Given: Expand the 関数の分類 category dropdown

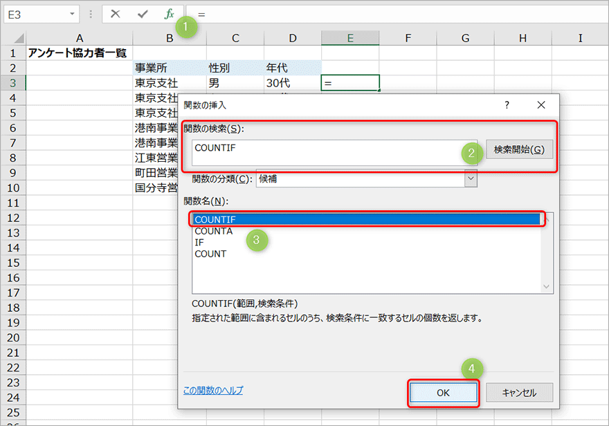Looking at the screenshot, I should click(x=471, y=178).
